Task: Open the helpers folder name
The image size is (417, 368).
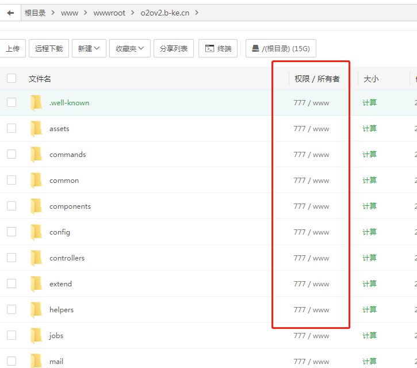Action: pyautogui.click(x=62, y=310)
